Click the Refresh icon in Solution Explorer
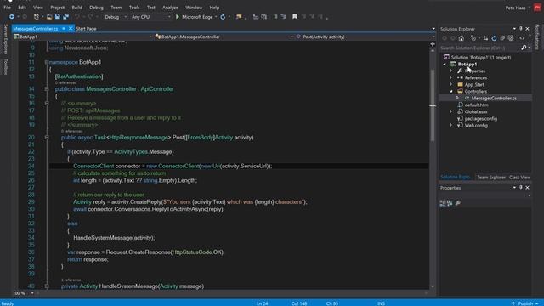The width and height of the screenshot is (544, 306). coord(494,38)
